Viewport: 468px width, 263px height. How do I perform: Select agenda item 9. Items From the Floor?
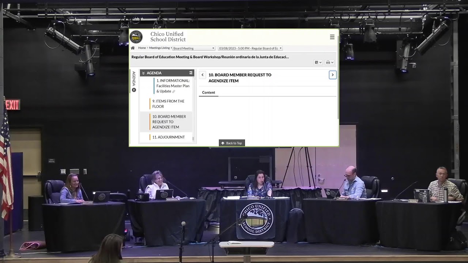point(169,104)
